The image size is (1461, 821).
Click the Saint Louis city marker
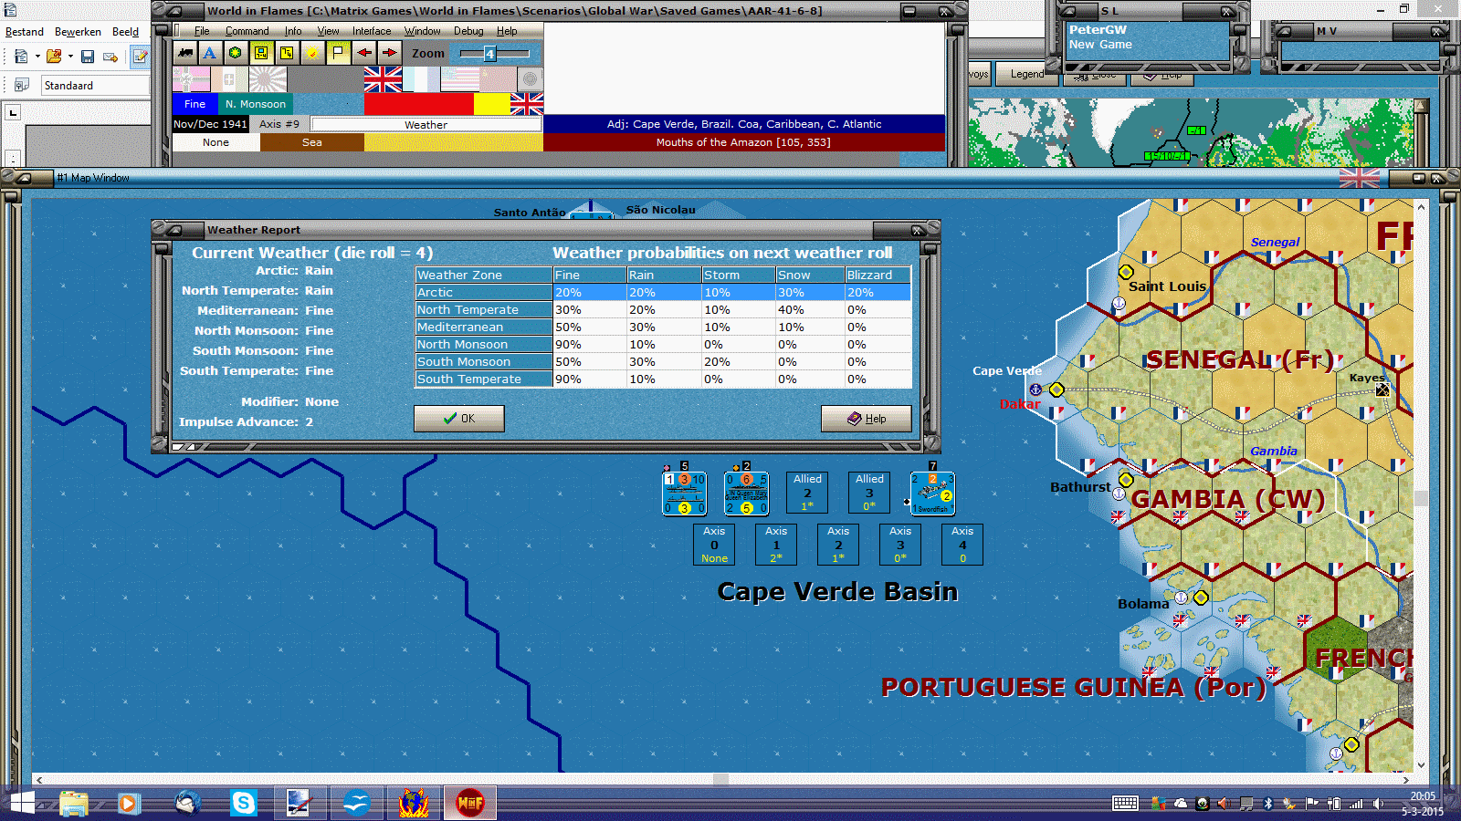pos(1126,272)
